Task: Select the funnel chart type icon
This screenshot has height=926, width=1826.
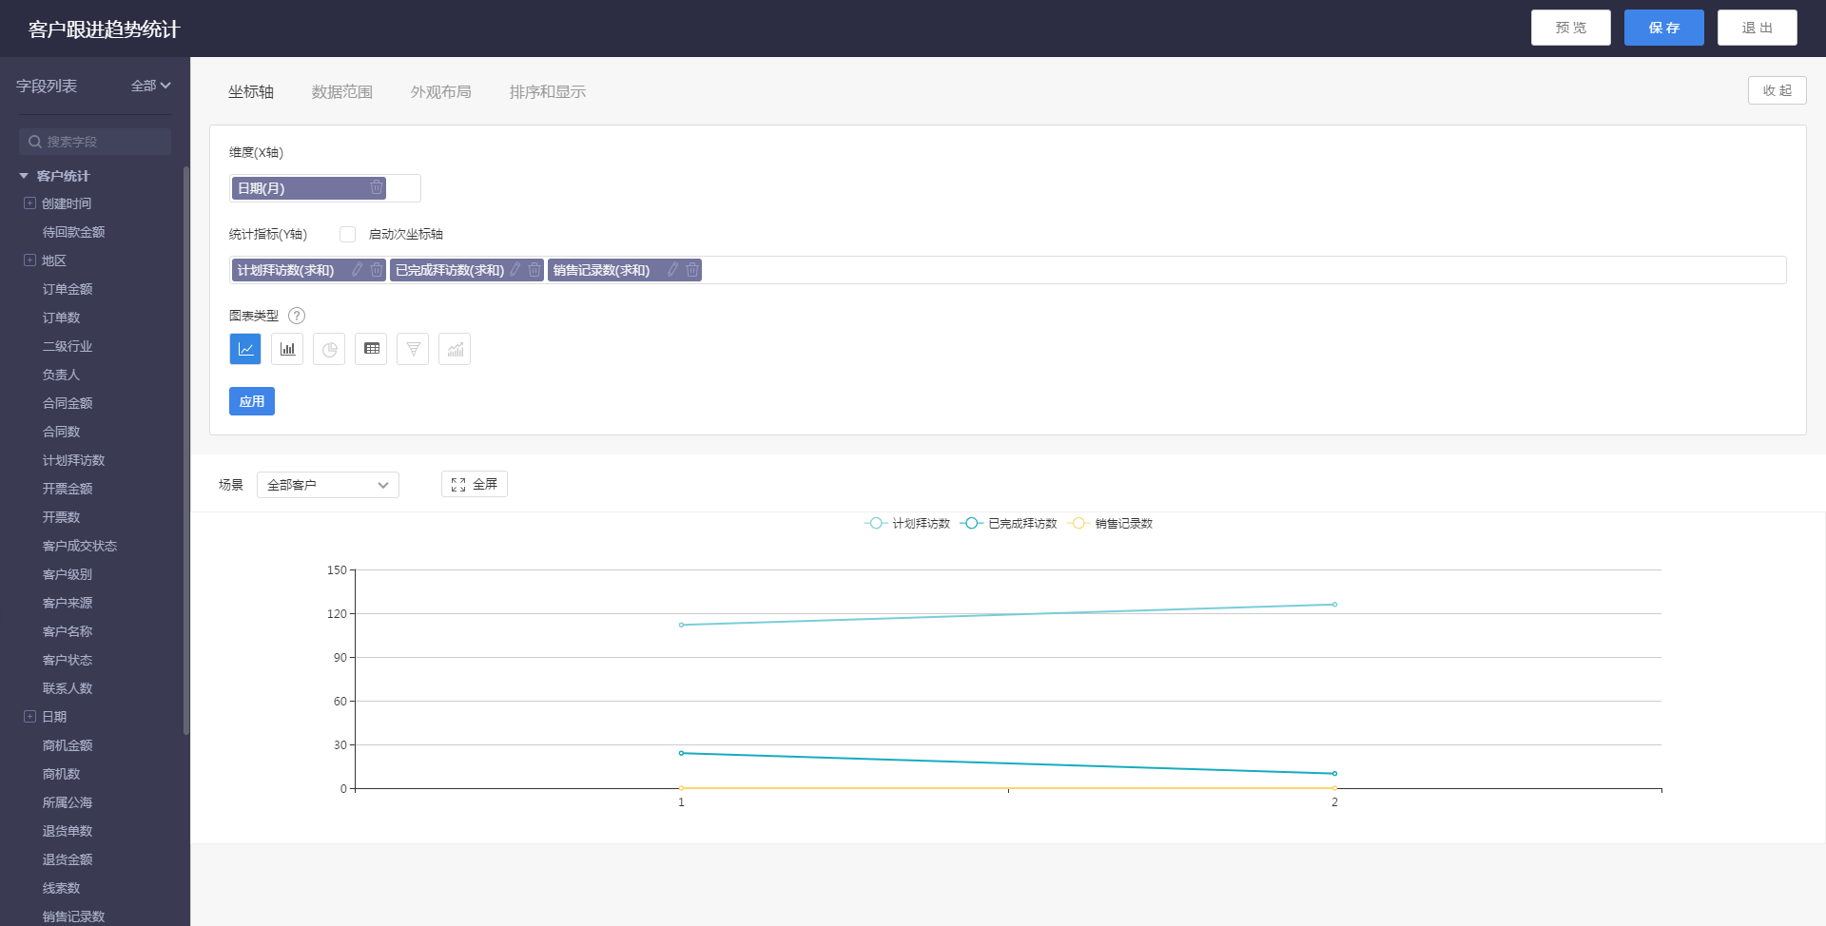Action: pos(413,349)
